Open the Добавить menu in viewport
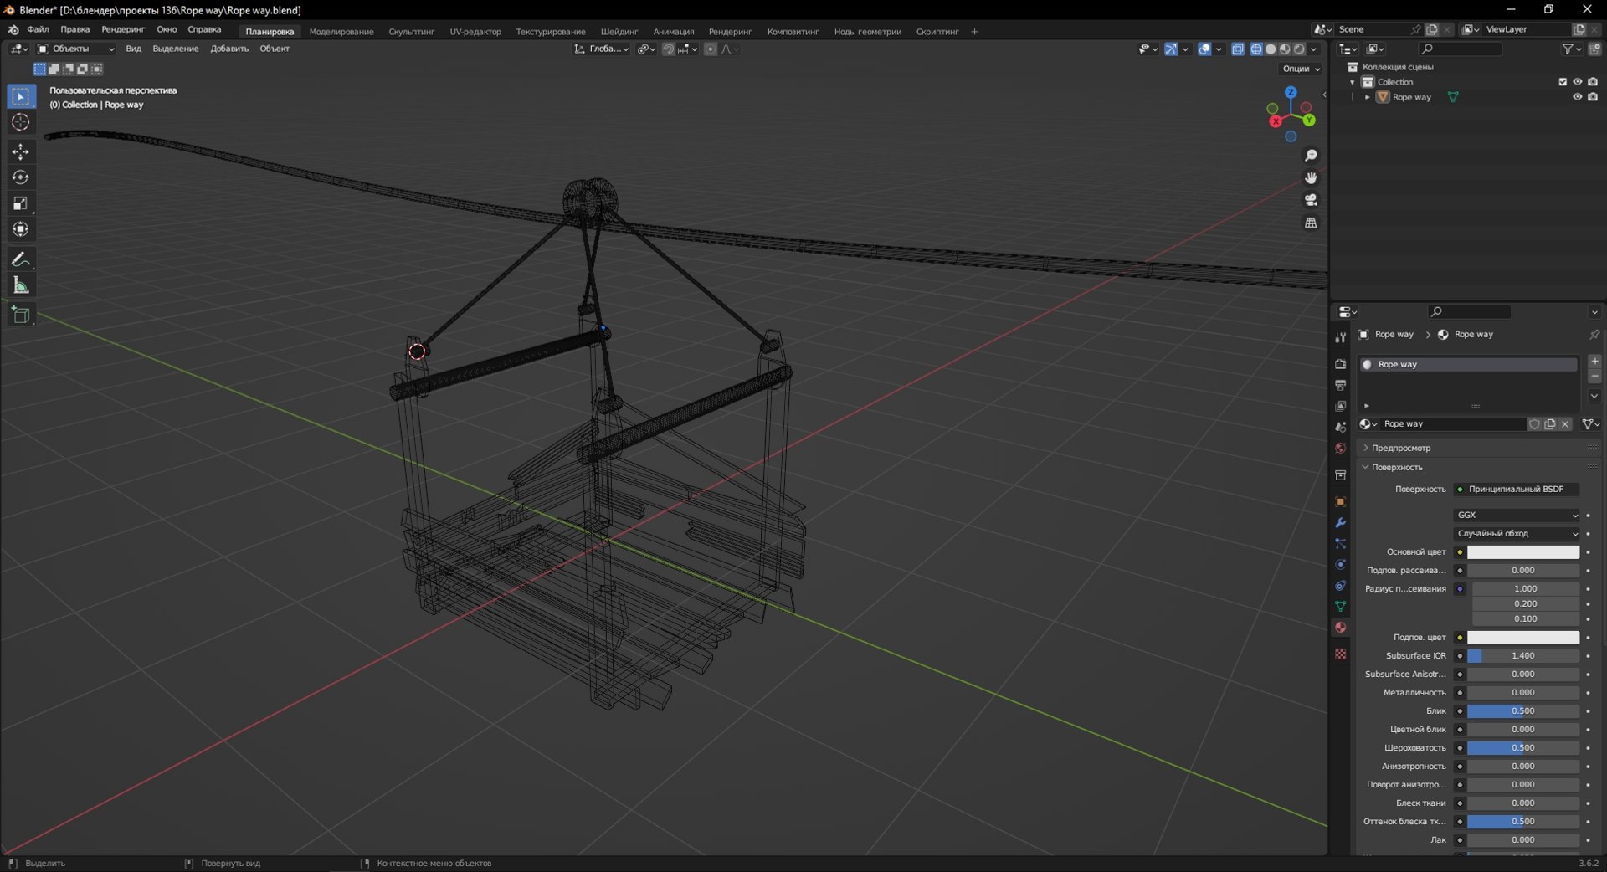 [229, 49]
